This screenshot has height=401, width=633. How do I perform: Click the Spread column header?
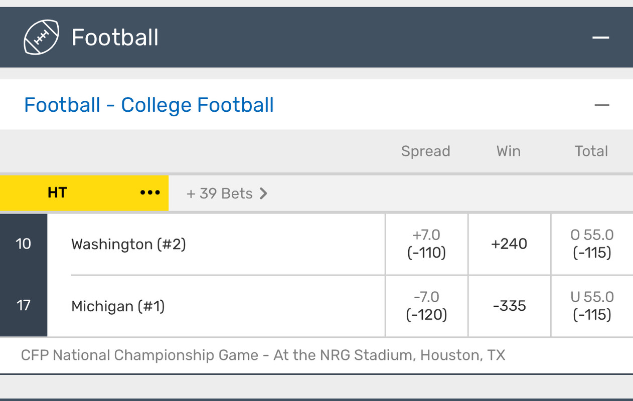point(425,151)
